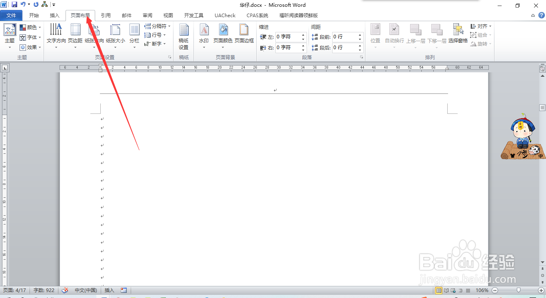Viewport: 546px width, 298px height.
Task: Open the 主题 themes gallery
Action: [10, 37]
